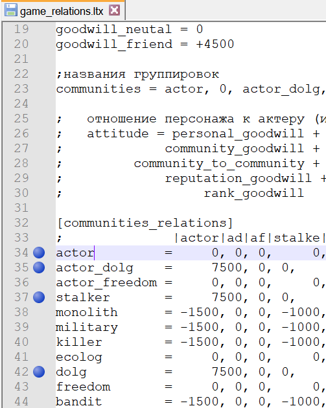Click line number 23 in the margin
Screen dimensions: 326x408
[x=21, y=89]
